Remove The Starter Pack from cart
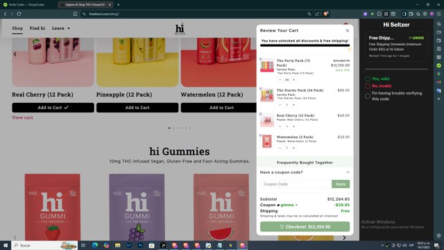Viewport: 444px width, 250px height. [261, 89]
